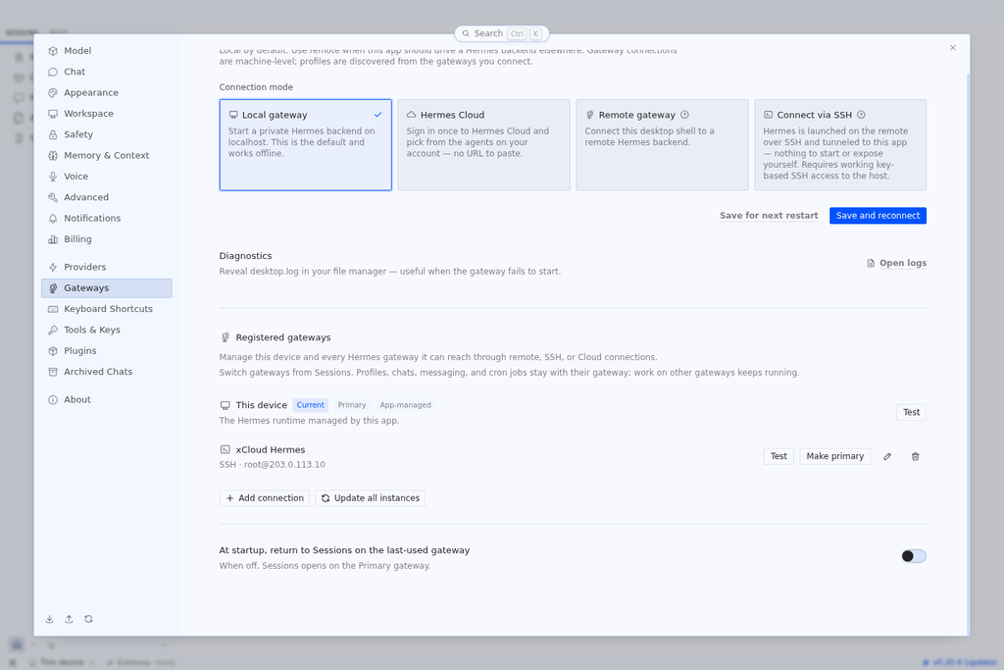The width and height of the screenshot is (1004, 670).
Task: Go to Tools & Keys
Action: click(106, 330)
